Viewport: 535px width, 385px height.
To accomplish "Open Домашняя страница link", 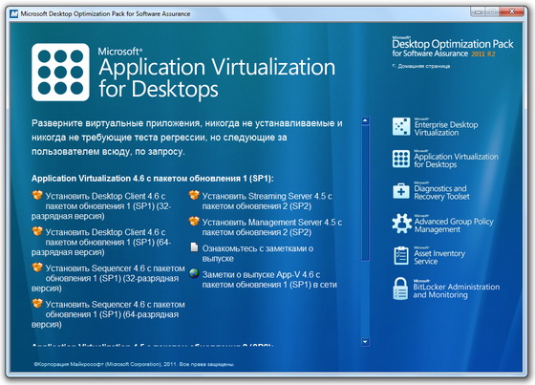I will (x=423, y=66).
